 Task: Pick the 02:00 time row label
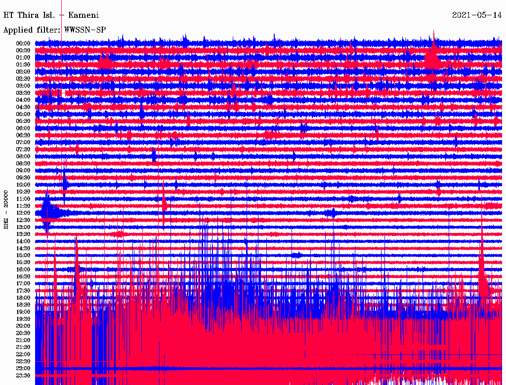coord(23,72)
